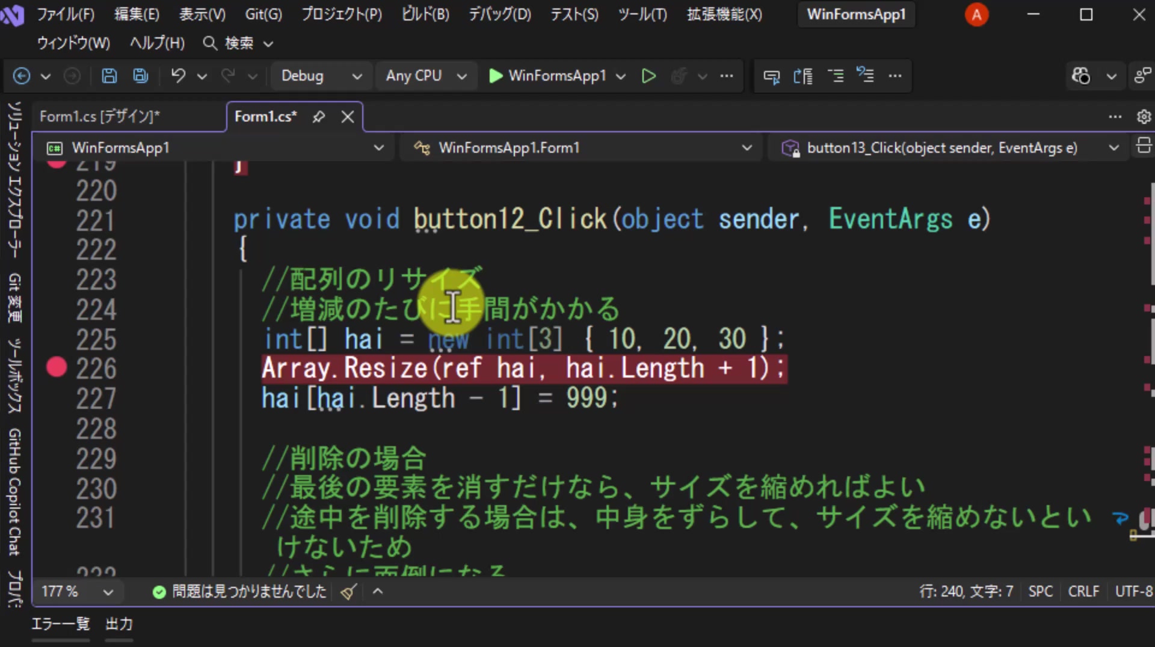
Task: Open editor settings gear icon
Action: (1144, 117)
